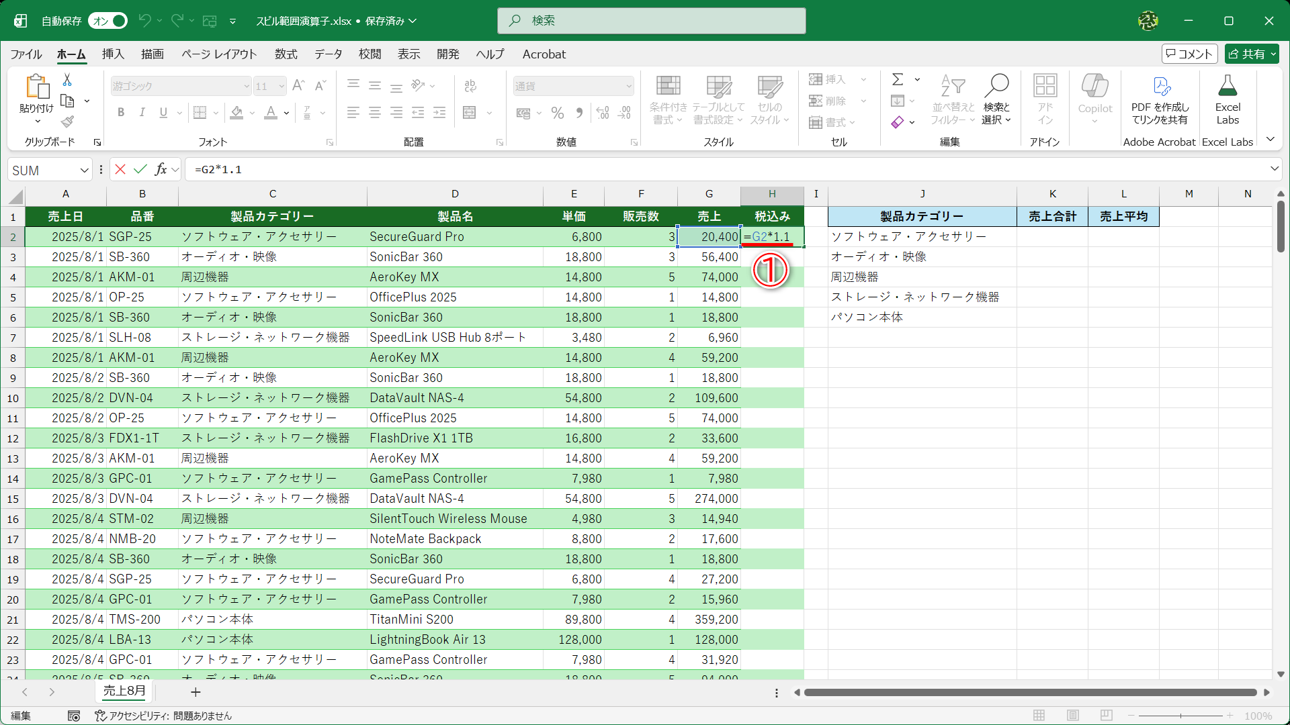The image size is (1290, 725).
Task: Click the search box in title bar
Action: coord(651,21)
